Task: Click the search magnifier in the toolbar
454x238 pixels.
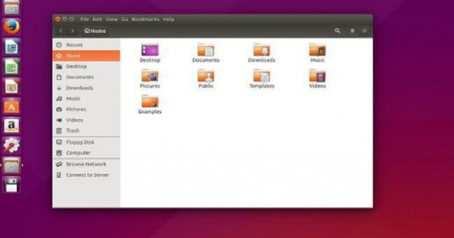Action: click(x=337, y=30)
